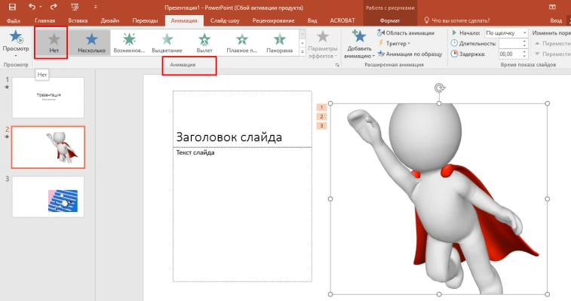This screenshot has height=301, width=571.
Task: Open the Undo history dropdown arrow
Action: (41, 7)
